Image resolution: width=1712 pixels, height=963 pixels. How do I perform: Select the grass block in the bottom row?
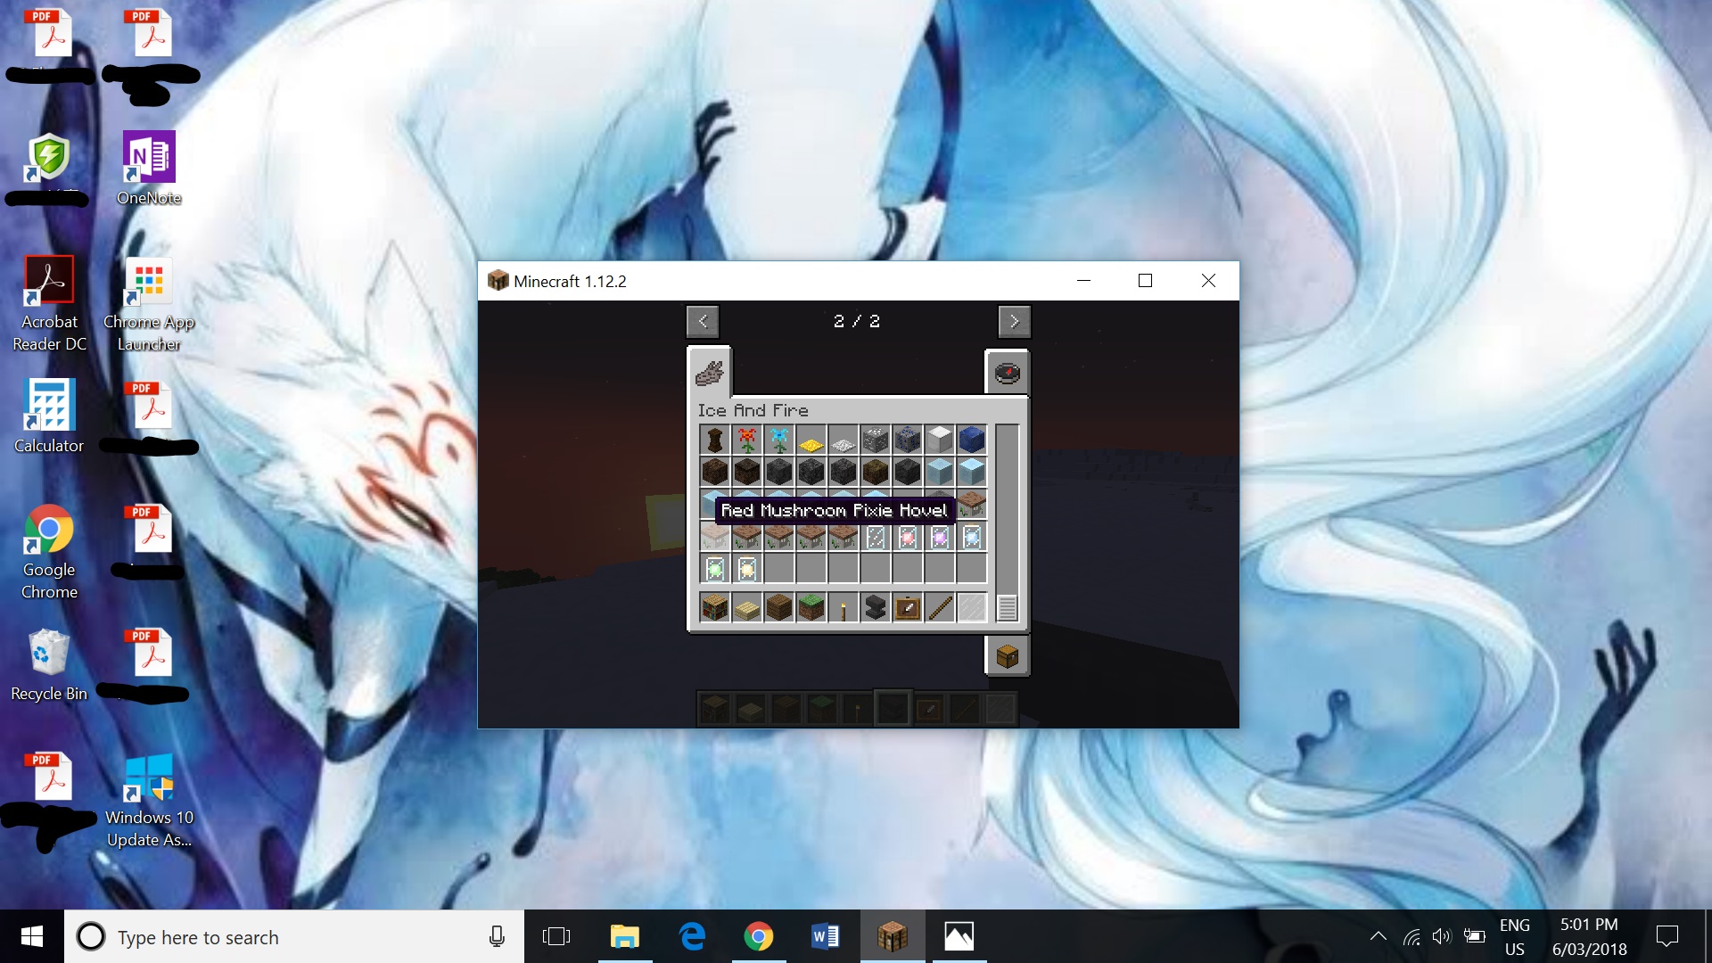[811, 608]
